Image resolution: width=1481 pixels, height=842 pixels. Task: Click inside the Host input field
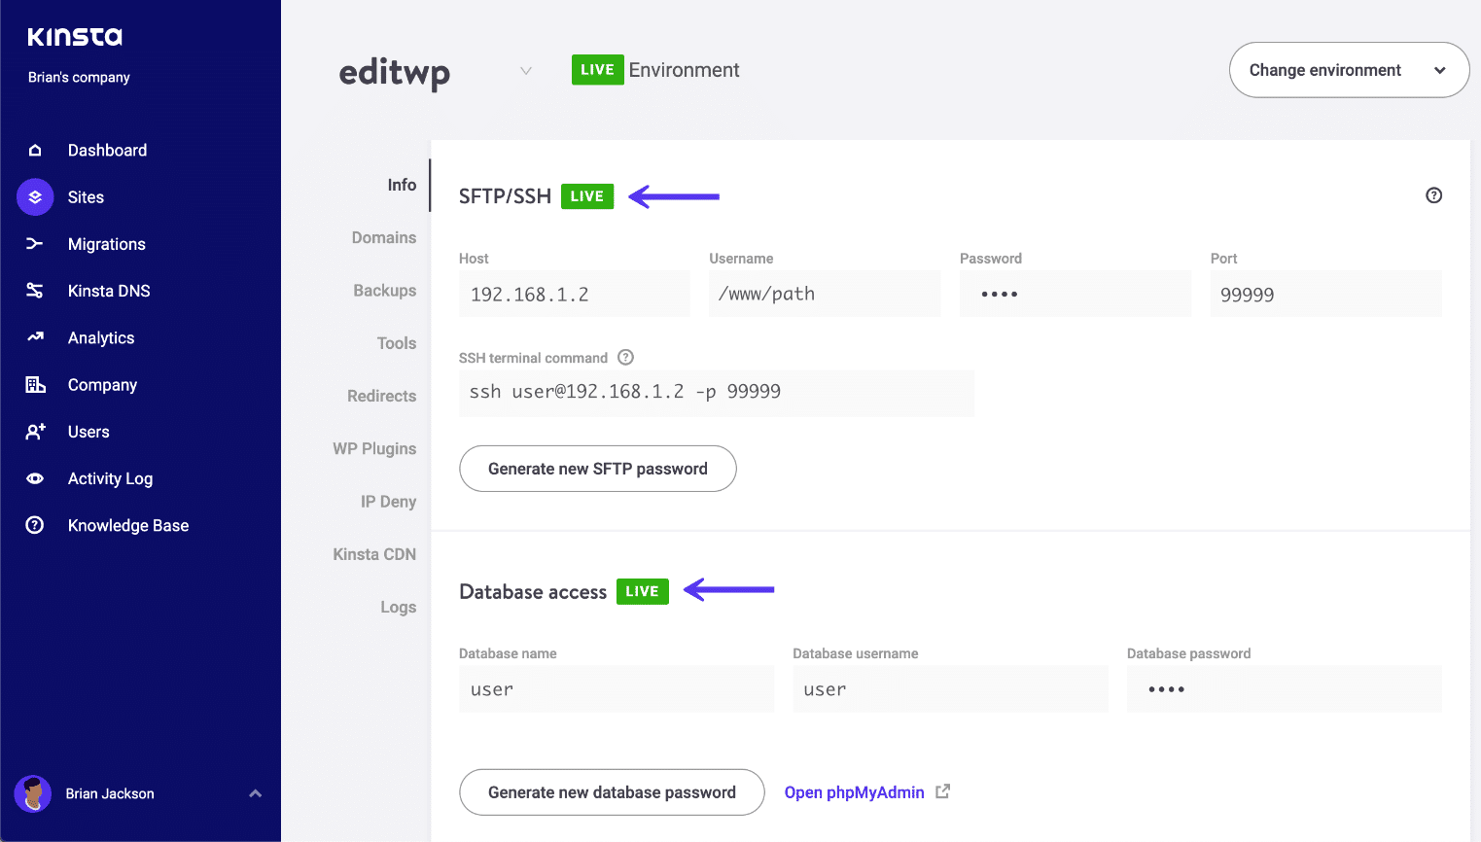point(574,293)
